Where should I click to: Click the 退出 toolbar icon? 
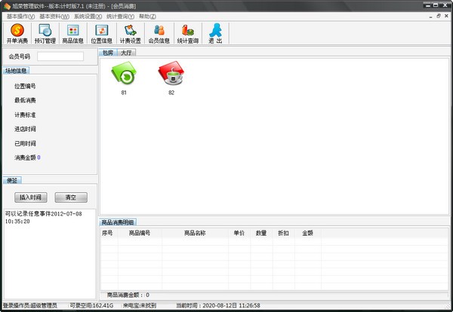[x=215, y=33]
